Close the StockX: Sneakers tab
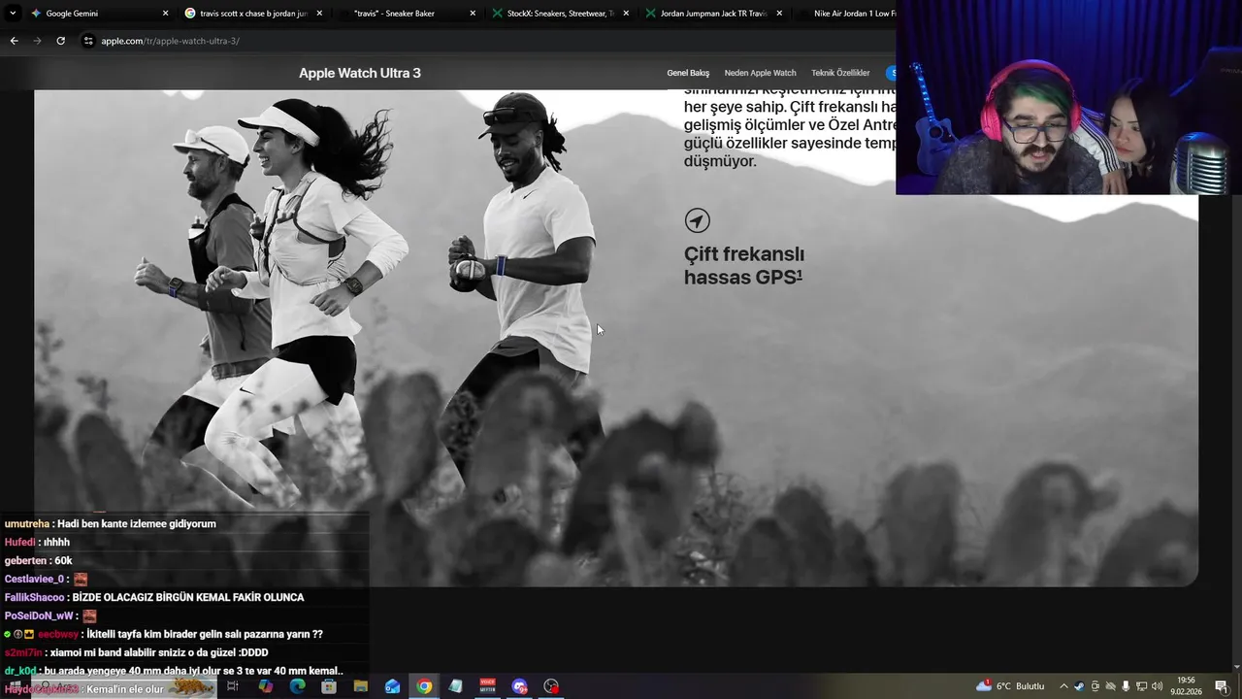This screenshot has height=699, width=1242. tap(626, 14)
